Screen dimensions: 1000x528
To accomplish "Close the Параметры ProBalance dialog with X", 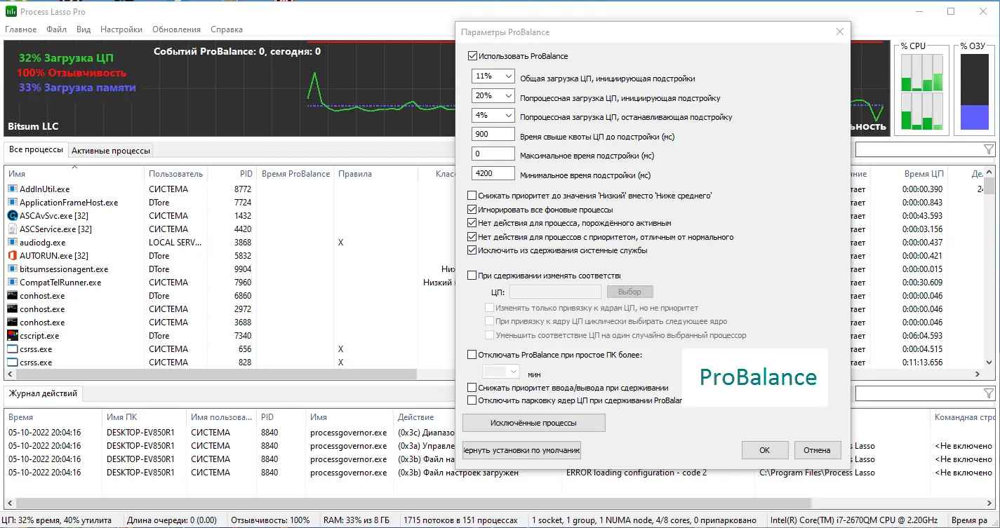I will (x=839, y=32).
